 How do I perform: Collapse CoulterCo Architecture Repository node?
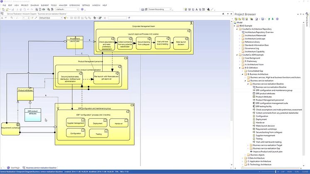coord(237,29)
